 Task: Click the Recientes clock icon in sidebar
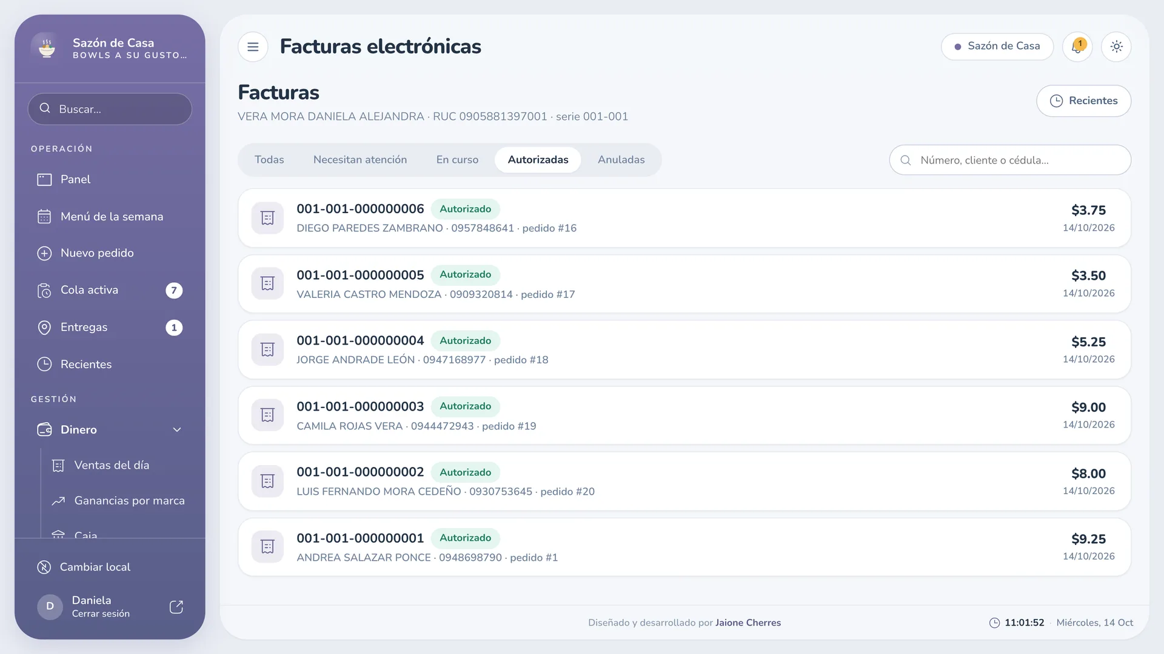tap(44, 365)
